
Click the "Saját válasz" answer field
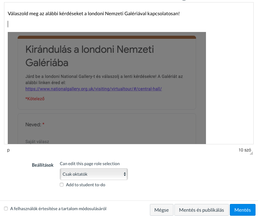pyautogui.click(x=37, y=142)
